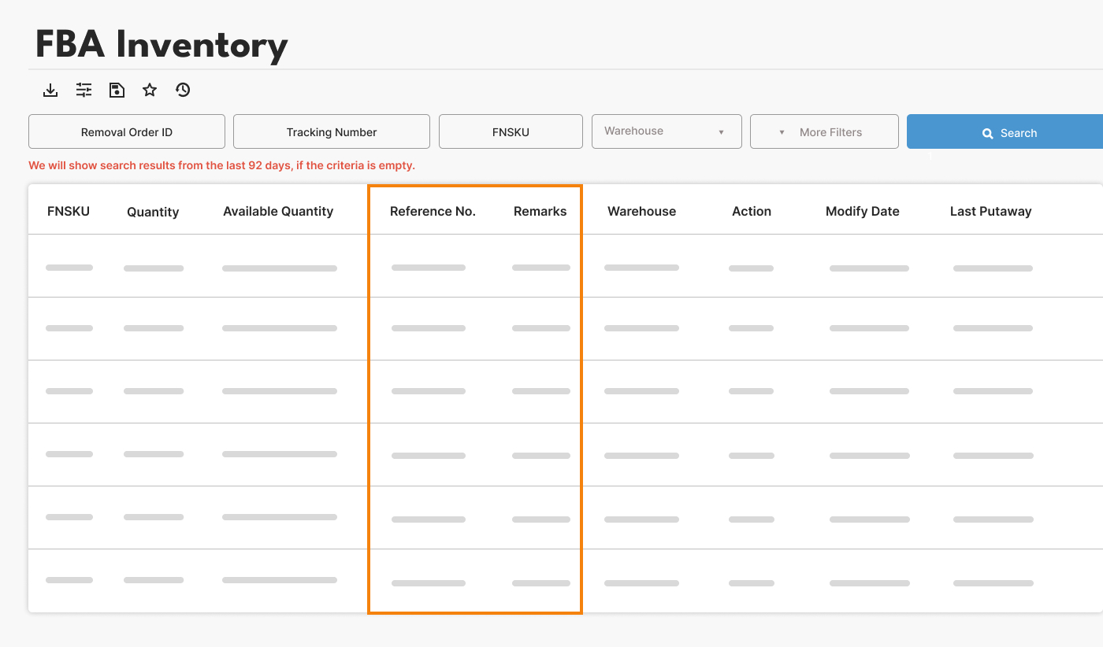Open the history clock icon
Viewport: 1103px width, 647px height.
183,90
